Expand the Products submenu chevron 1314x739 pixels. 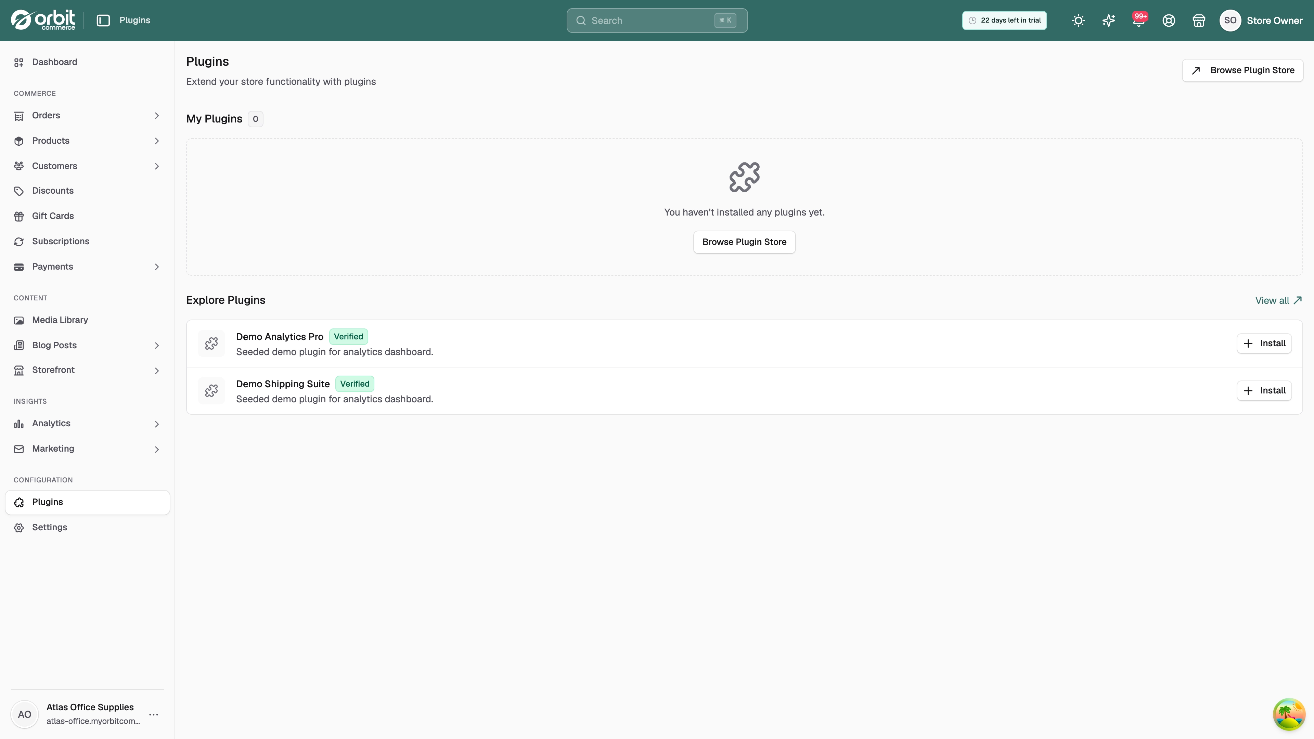click(x=157, y=141)
